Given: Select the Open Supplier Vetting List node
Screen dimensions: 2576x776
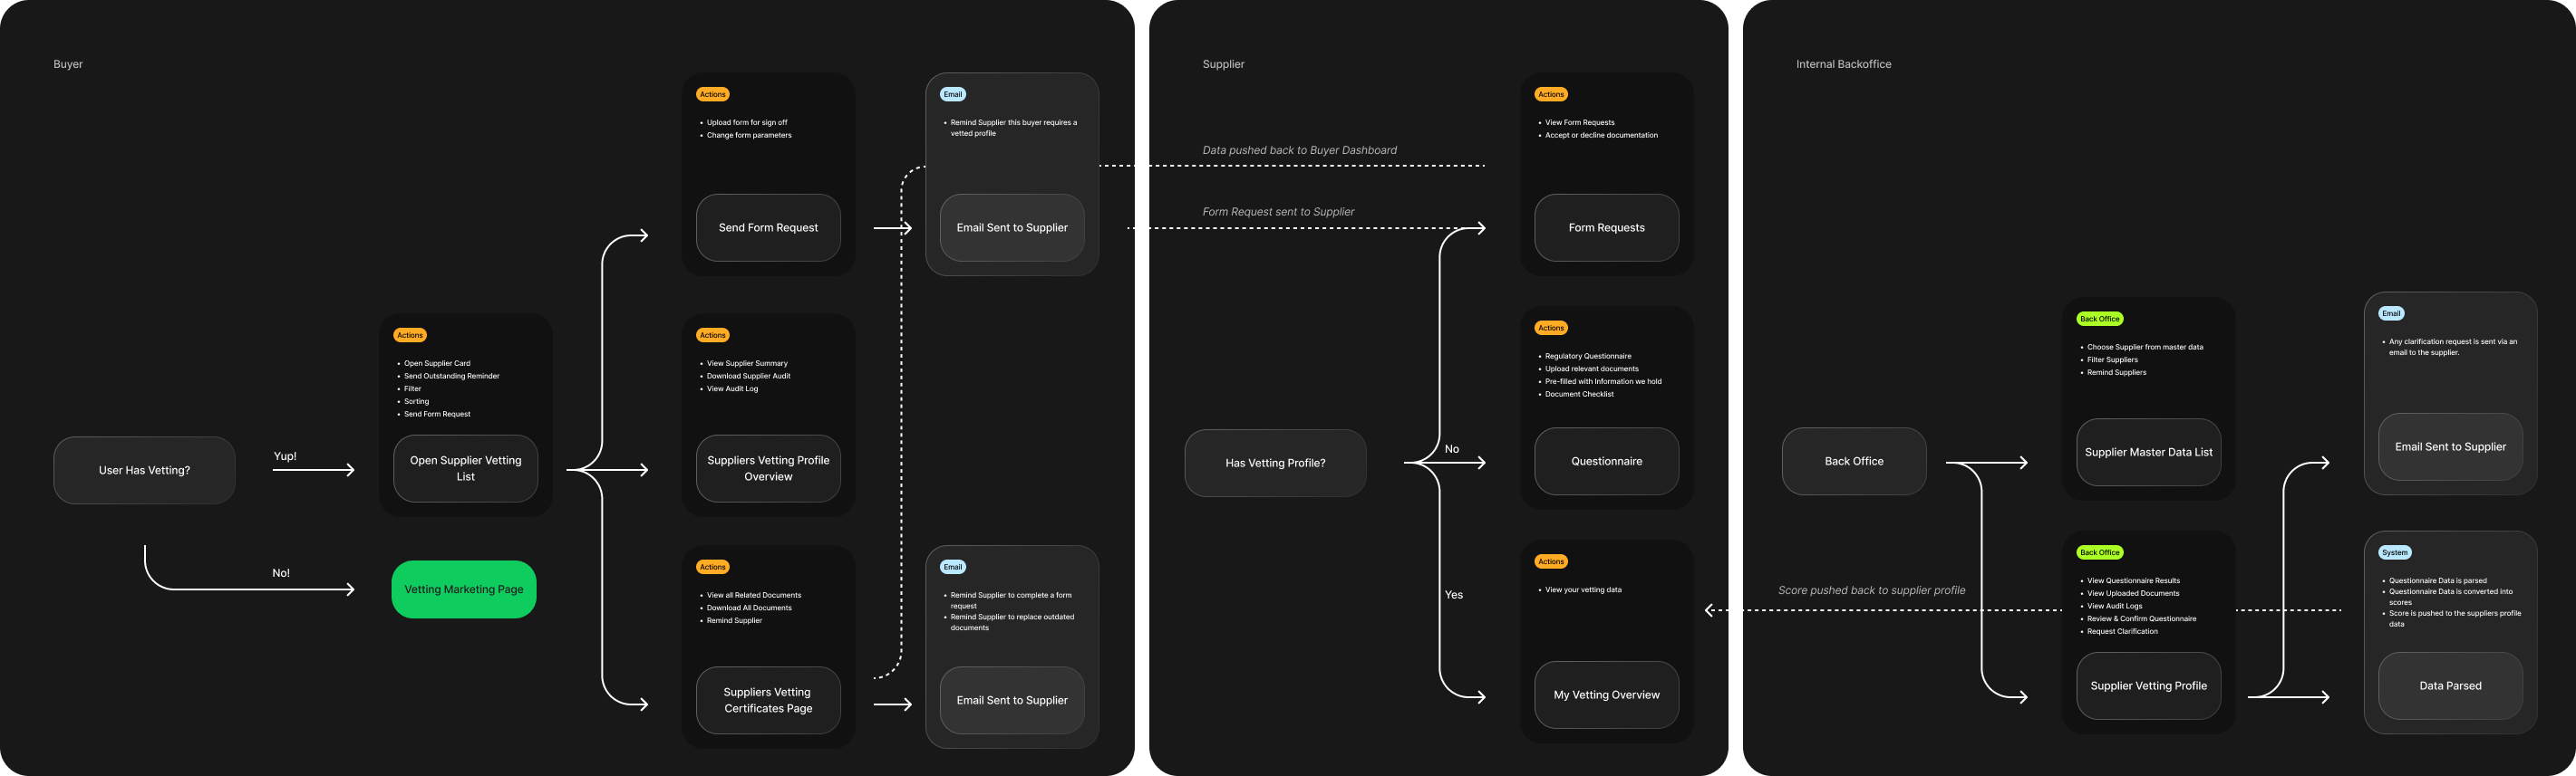Looking at the screenshot, I should 465,468.
